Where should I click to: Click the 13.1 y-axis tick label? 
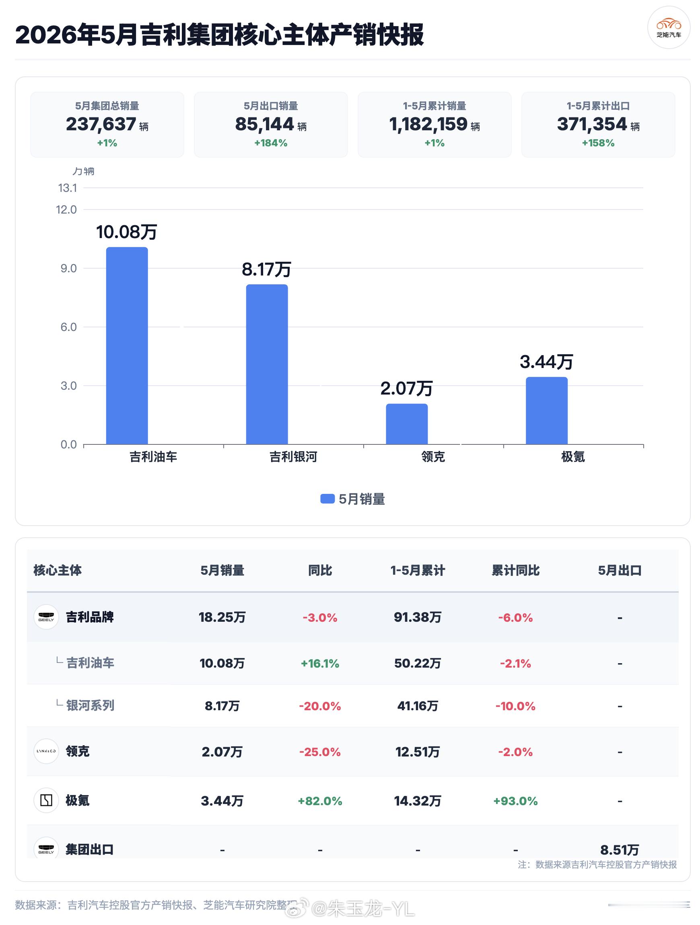click(67, 188)
